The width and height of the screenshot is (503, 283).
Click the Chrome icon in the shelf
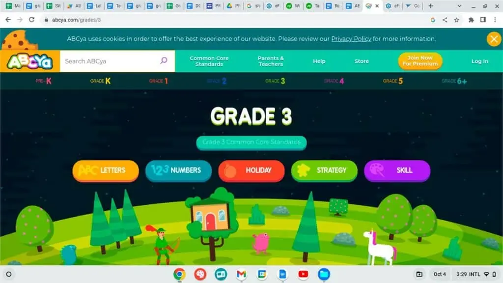click(179, 274)
